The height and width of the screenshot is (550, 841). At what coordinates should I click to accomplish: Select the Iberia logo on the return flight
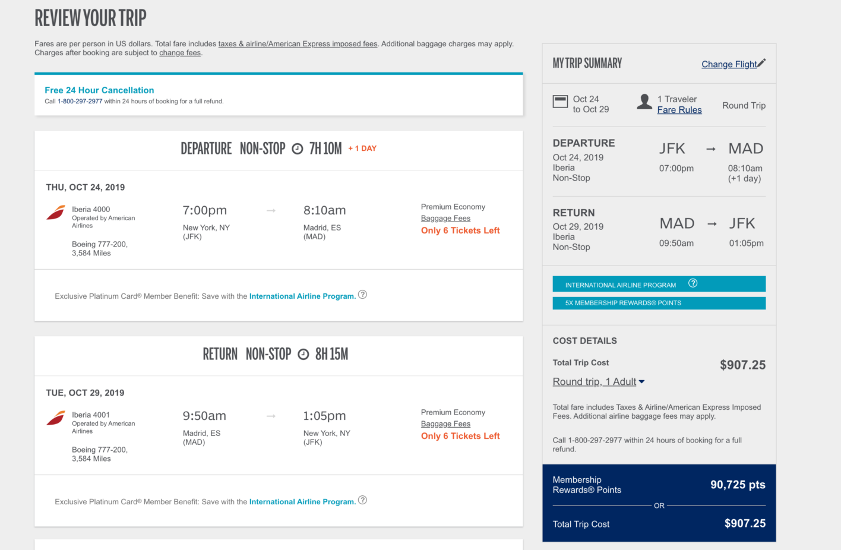point(55,418)
